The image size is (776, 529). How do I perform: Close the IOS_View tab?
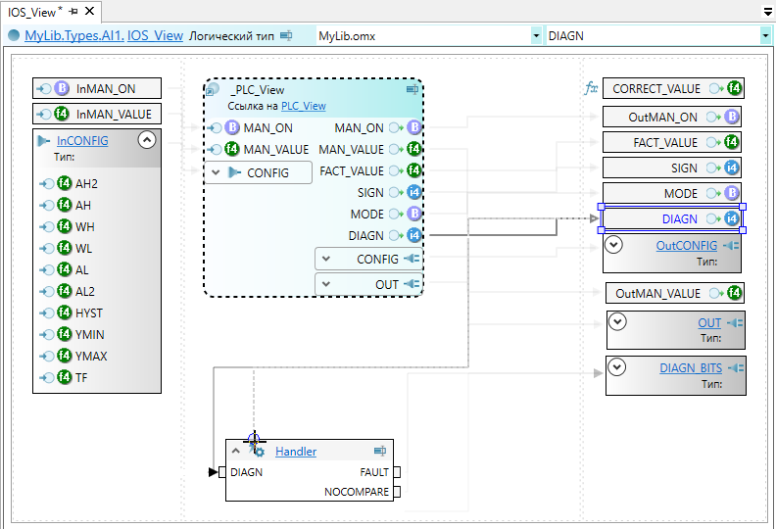click(x=89, y=12)
